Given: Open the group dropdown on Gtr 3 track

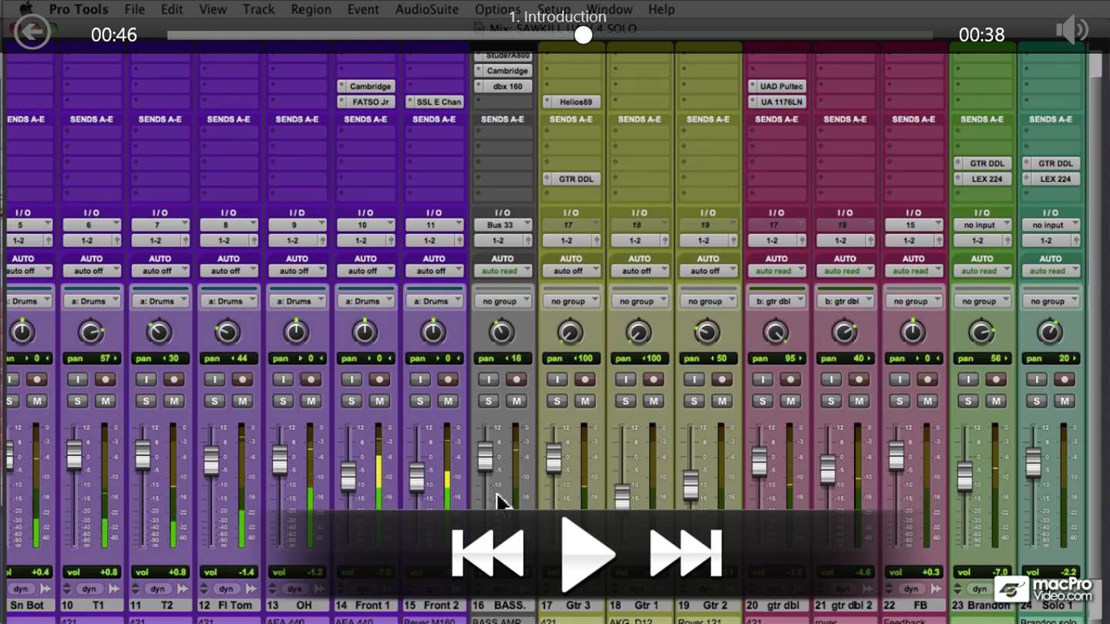Looking at the screenshot, I should point(571,301).
